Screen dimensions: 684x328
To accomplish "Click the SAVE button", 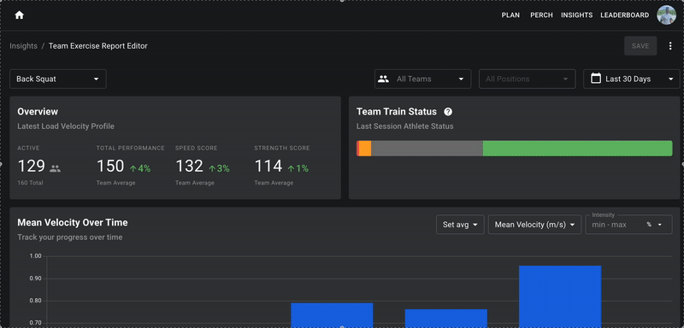I will pyautogui.click(x=640, y=46).
